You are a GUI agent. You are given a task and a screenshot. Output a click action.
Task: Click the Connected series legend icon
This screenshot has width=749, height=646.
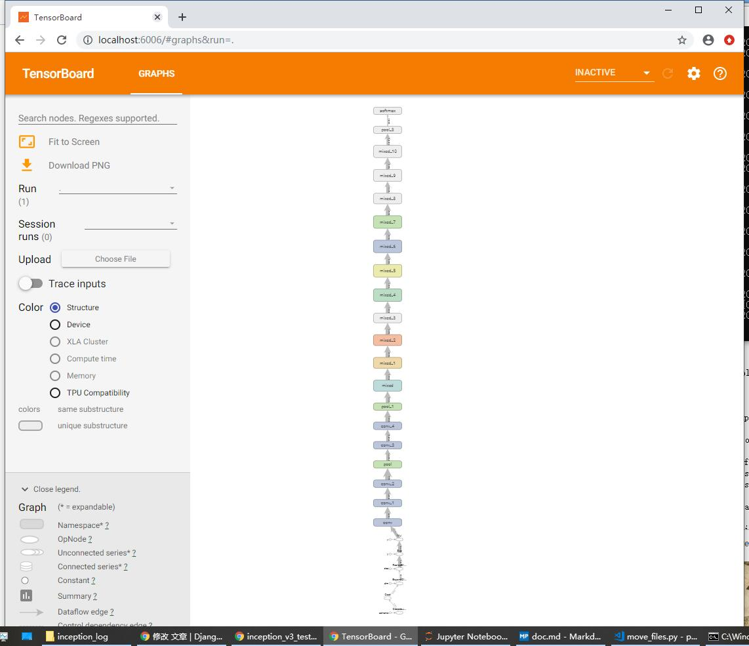(x=26, y=566)
